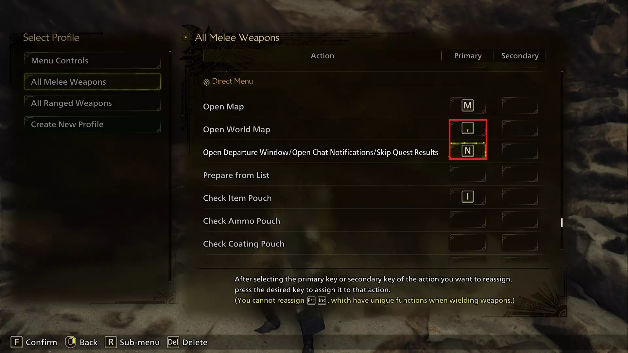Select the Menu Controls profile
Viewport: 628px width, 353px height.
93,61
